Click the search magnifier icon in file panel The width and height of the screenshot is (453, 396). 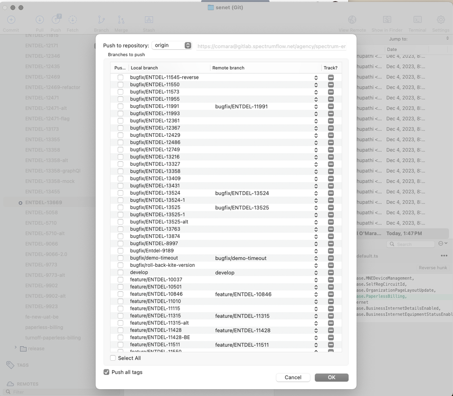coord(392,244)
